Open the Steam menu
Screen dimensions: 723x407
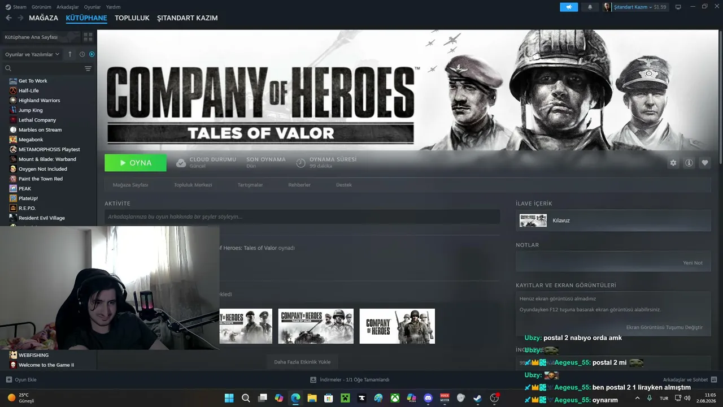pyautogui.click(x=16, y=7)
